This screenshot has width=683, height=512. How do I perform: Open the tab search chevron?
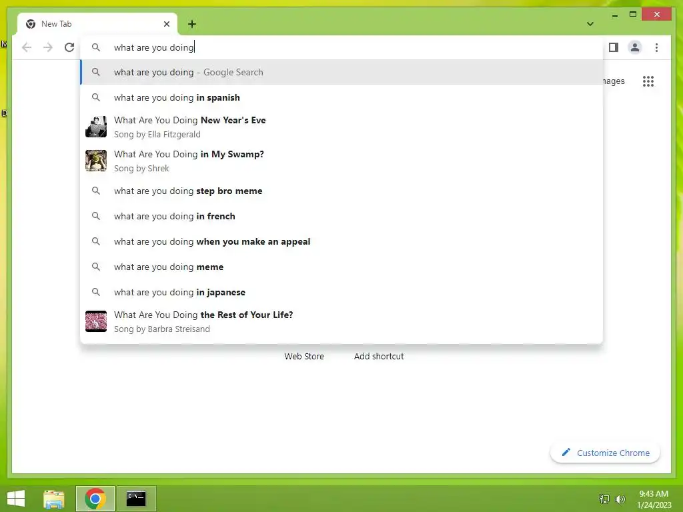coord(590,24)
